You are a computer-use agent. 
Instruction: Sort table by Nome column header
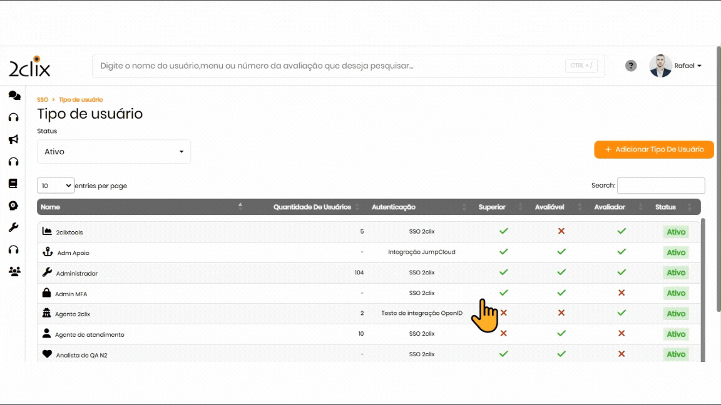coord(50,207)
